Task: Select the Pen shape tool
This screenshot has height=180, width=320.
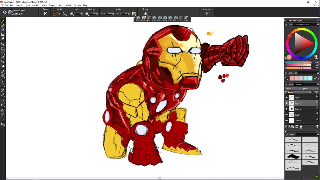Action: tap(3, 72)
